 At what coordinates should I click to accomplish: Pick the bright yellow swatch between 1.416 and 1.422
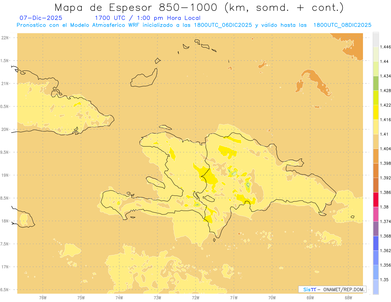coord(376,112)
